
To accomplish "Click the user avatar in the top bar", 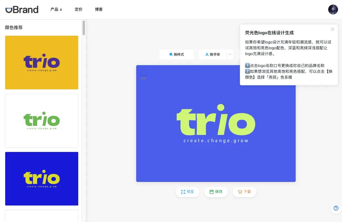I will pos(333,9).
